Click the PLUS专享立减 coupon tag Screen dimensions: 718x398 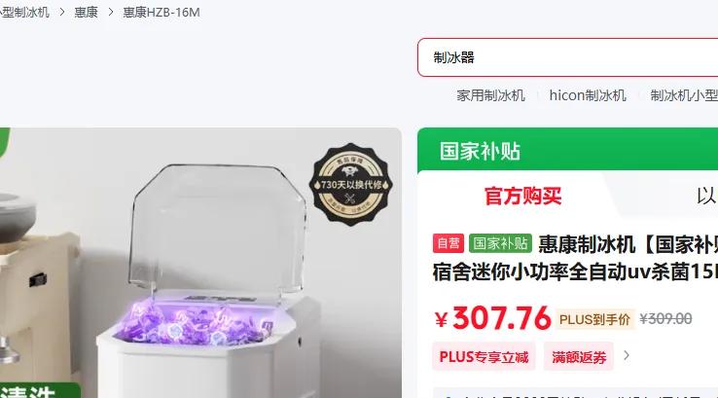484,356
